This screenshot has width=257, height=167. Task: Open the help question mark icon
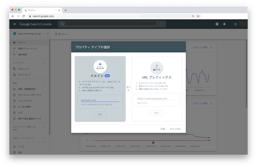click(217, 24)
